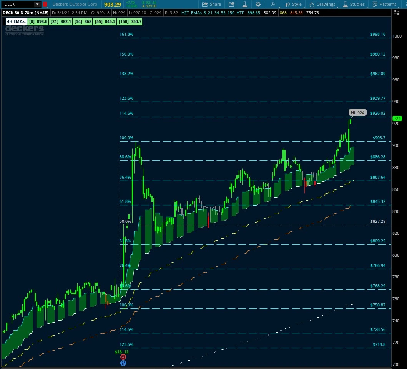Viewport: 407px width, 369px height.
Task: Click the 150.0% Fibonacci level label
Action: (x=126, y=54)
